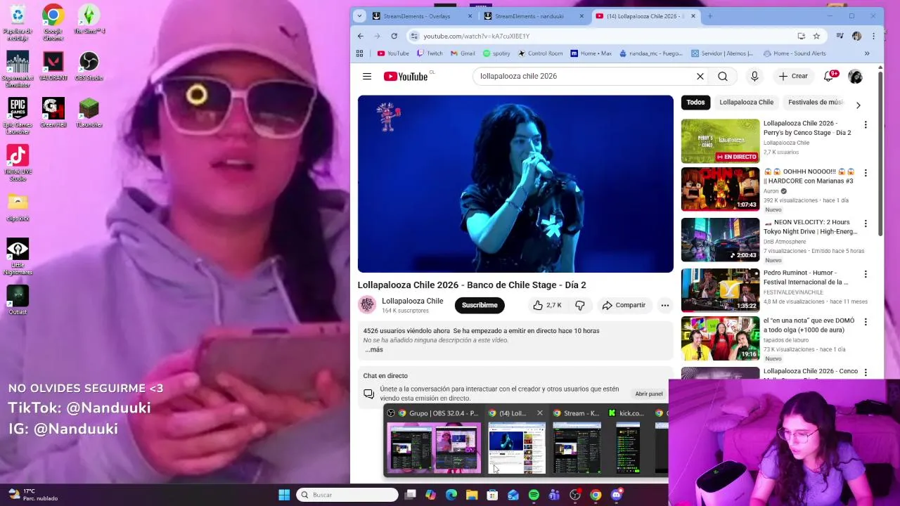
Task: Like the Lollapalooza video
Action: click(x=546, y=305)
